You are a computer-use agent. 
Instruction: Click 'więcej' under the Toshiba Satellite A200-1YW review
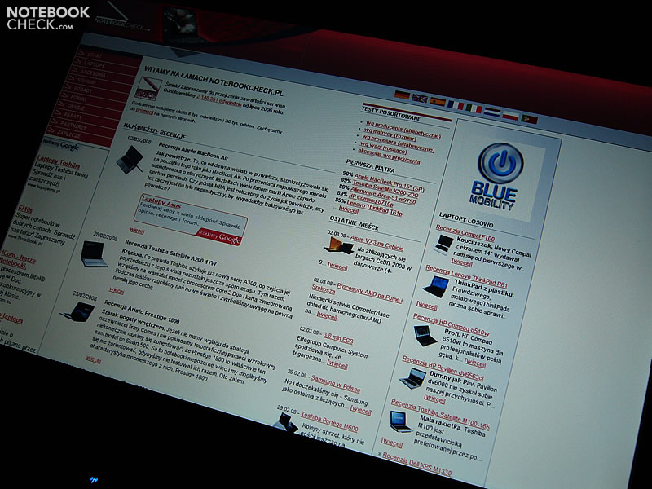(117, 290)
